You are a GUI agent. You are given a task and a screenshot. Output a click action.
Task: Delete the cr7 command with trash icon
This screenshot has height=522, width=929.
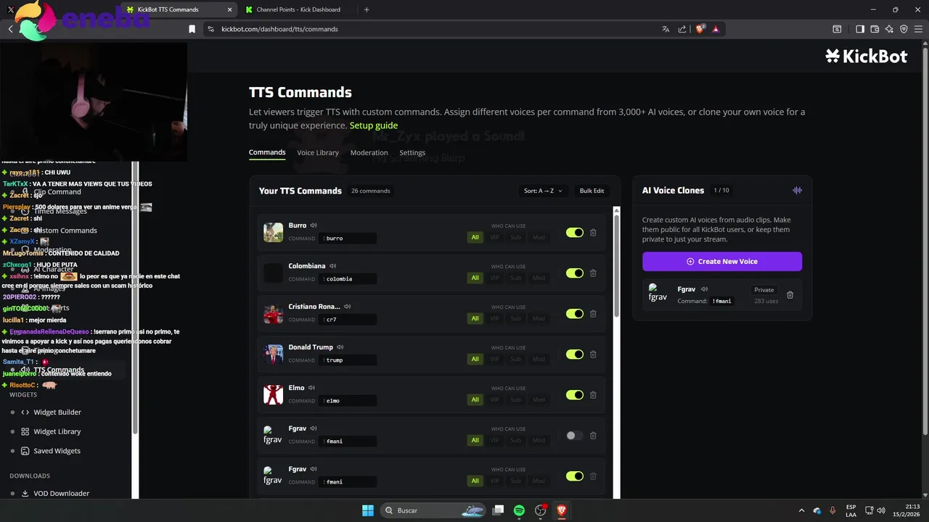[593, 314]
